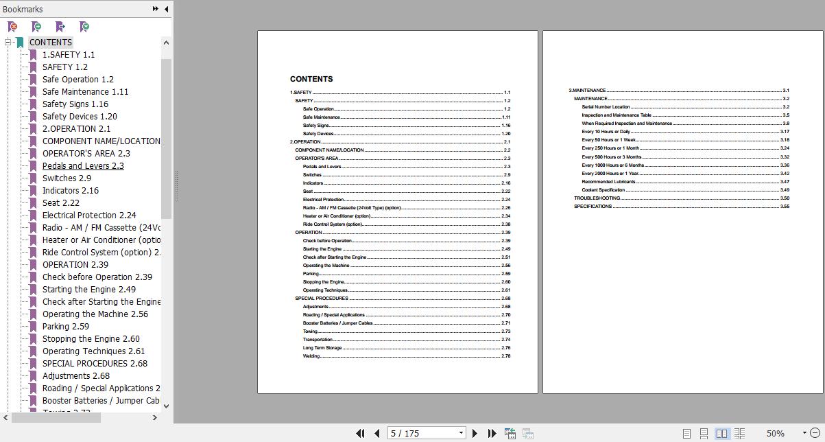Image resolution: width=825 pixels, height=442 pixels.
Task: Click the bookmark icon beside Switches 2.9
Action: pos(33,178)
